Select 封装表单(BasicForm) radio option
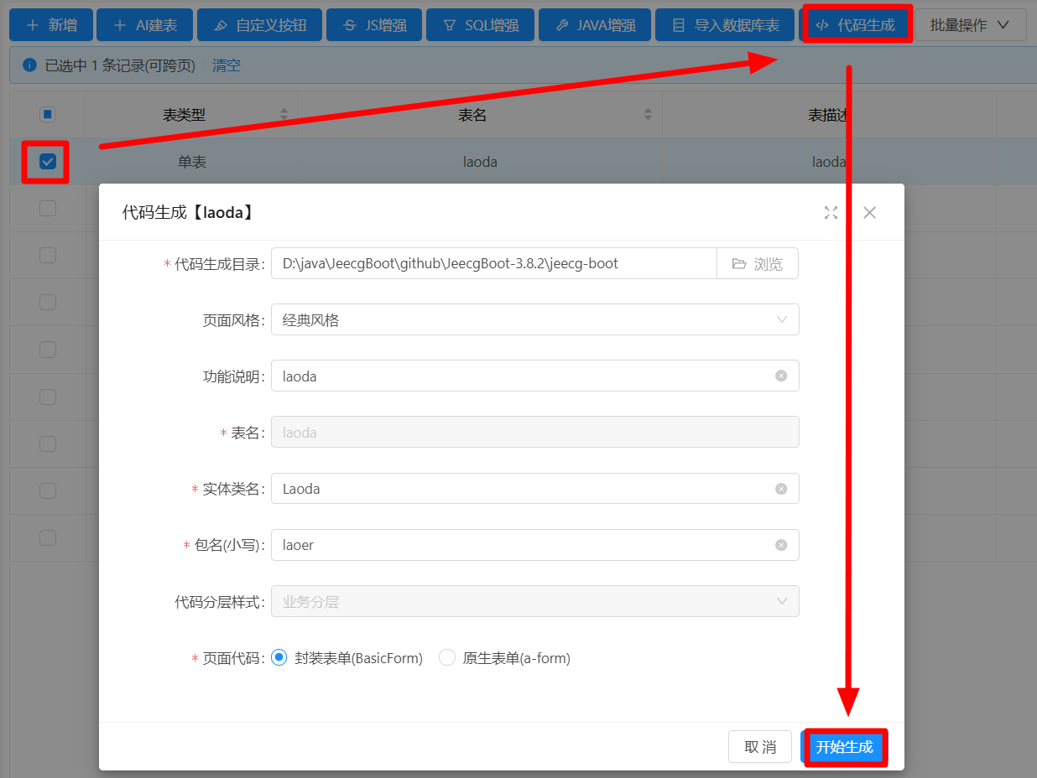 click(x=279, y=657)
